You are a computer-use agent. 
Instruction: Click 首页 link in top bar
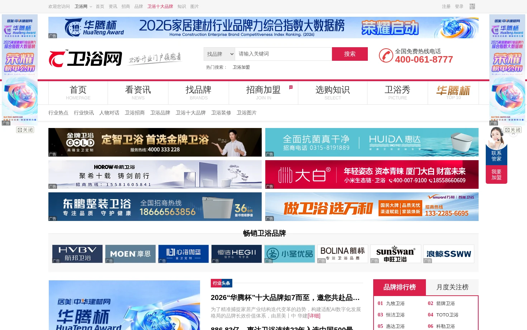[100, 6]
